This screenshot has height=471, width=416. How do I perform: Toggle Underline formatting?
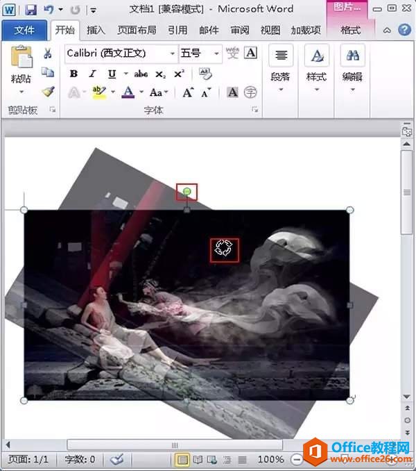(x=112, y=74)
